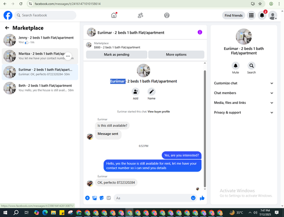This screenshot has width=284, height=217.
Task: Click the chat scroll down arrow
Action: (x=204, y=189)
